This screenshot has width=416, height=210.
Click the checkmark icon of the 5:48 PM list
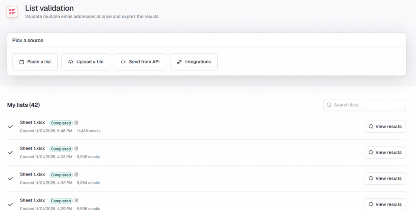click(x=11, y=126)
